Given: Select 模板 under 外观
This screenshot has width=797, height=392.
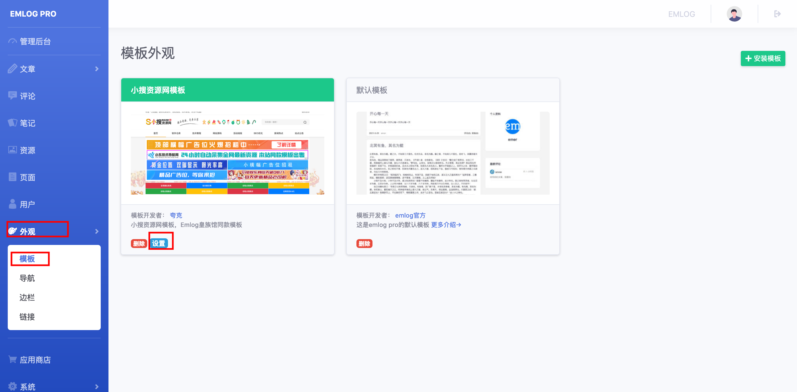Looking at the screenshot, I should coord(27,259).
